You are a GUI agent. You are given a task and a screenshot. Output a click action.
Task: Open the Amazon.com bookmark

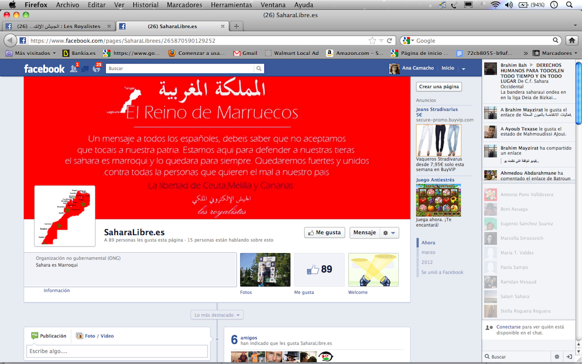click(355, 53)
